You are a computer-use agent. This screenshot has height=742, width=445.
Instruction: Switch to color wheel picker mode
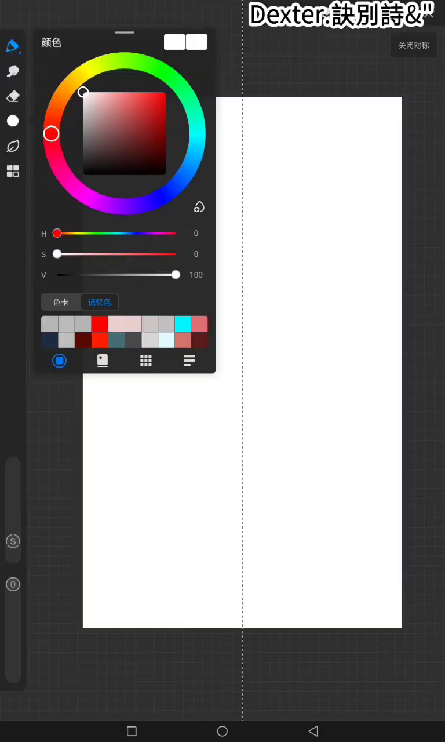60,361
